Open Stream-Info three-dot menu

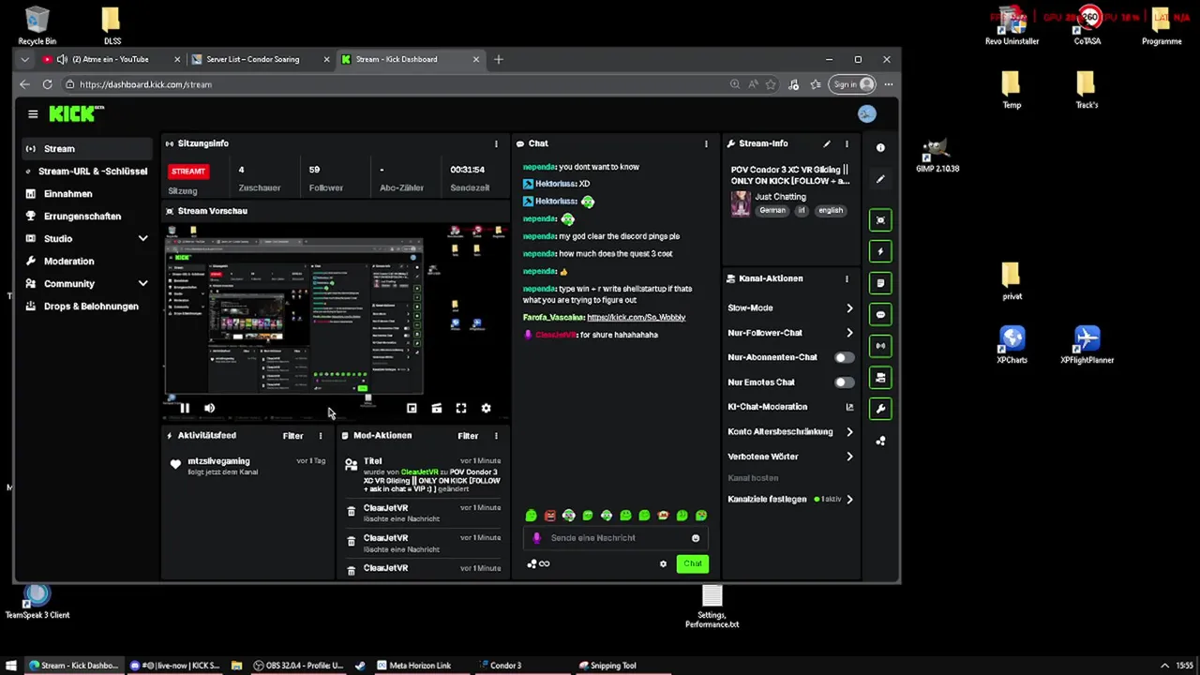pos(847,143)
